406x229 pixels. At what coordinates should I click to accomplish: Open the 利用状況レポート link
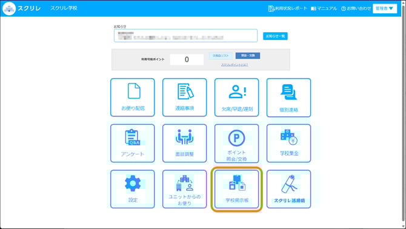[287, 8]
